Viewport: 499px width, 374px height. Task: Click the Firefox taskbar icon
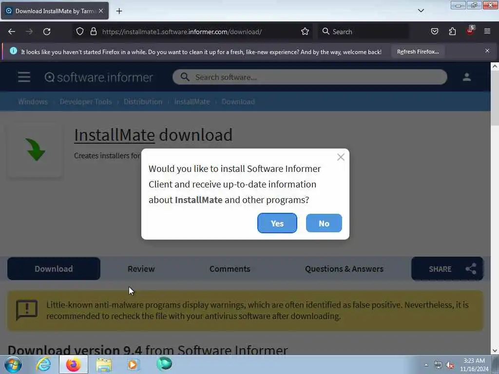73,364
